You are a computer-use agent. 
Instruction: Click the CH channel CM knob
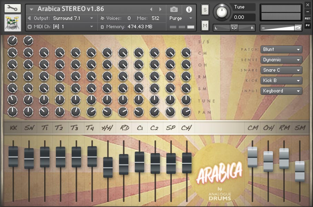[x=186, y=52]
